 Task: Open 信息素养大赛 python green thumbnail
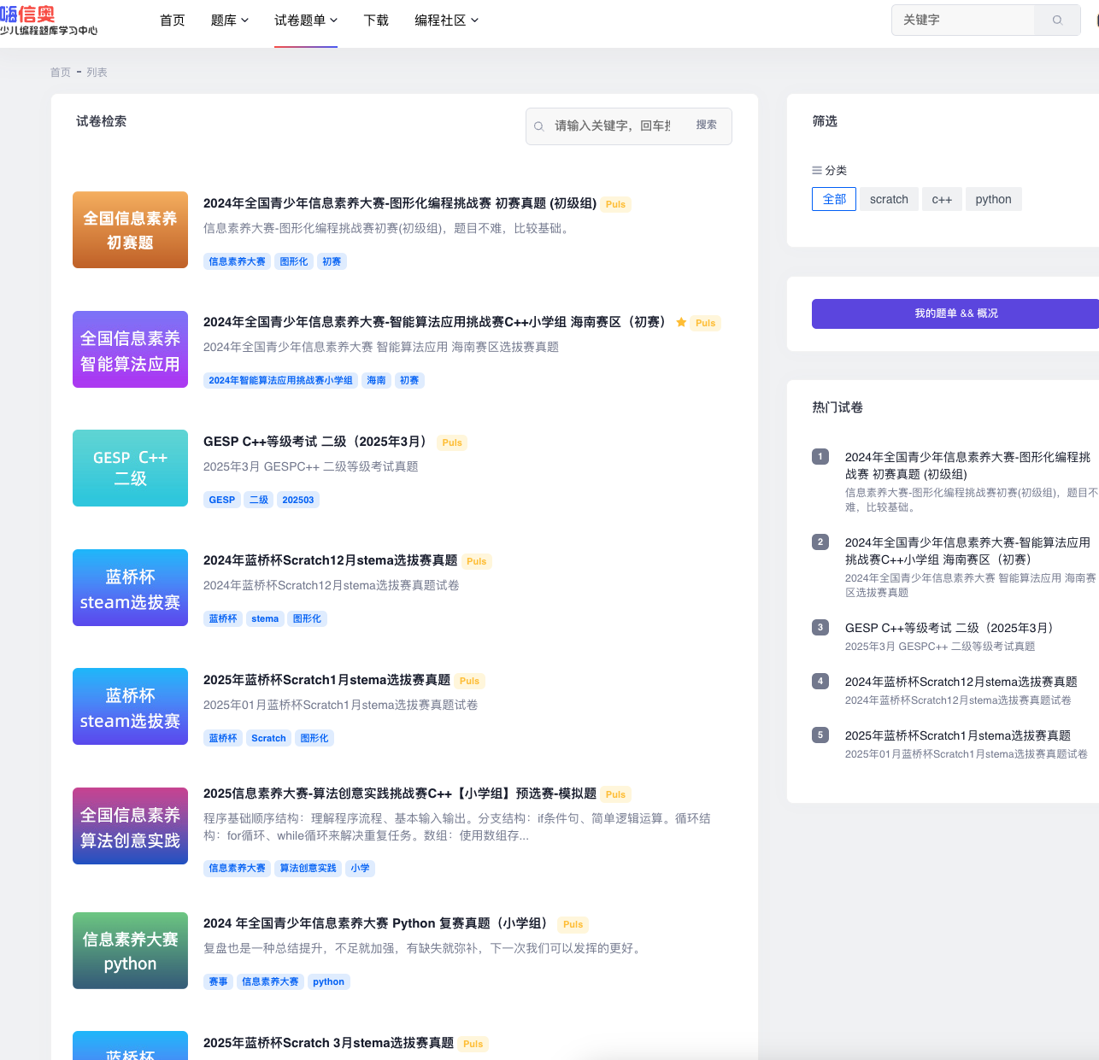click(x=130, y=951)
